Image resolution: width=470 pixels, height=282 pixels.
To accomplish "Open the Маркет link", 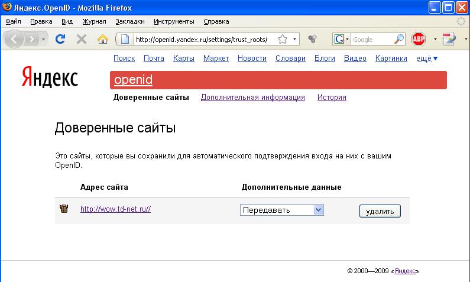I will tap(216, 58).
